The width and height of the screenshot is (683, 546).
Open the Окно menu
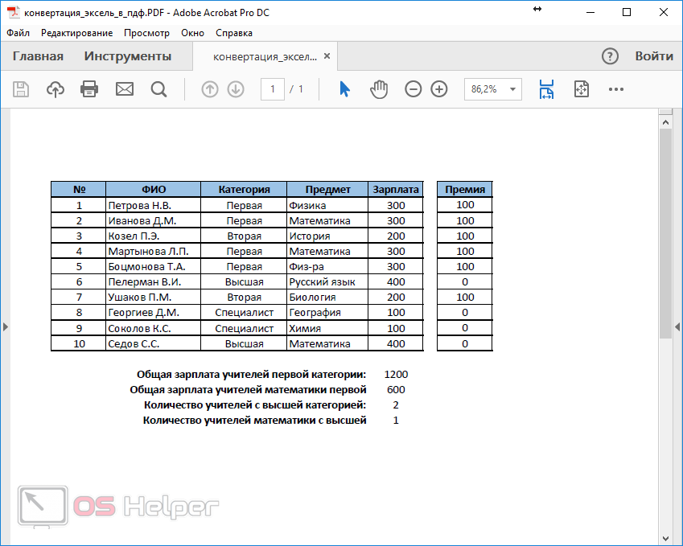pyautogui.click(x=192, y=33)
